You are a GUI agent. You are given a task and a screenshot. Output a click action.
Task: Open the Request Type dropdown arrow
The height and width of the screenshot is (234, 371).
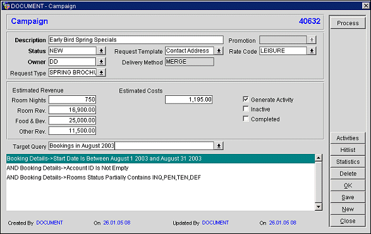(x=101, y=73)
